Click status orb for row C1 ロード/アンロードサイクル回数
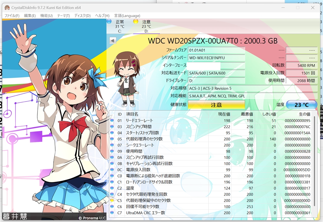The width and height of the screenshot is (323, 222). click(112, 182)
